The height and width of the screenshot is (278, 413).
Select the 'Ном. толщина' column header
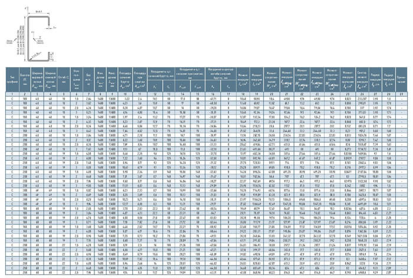point(77,80)
